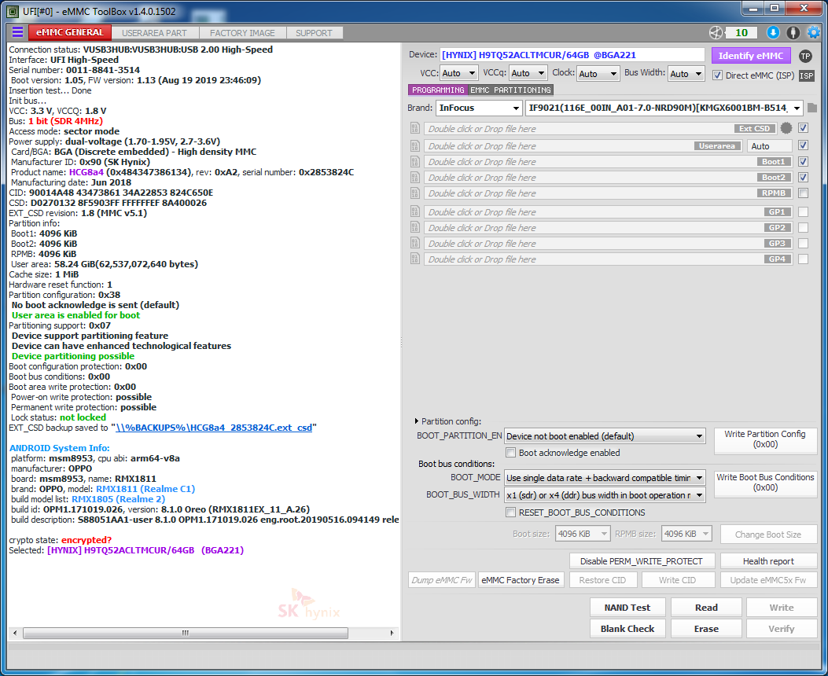Click file icon of Userarea row
828x676 pixels.
[415, 146]
